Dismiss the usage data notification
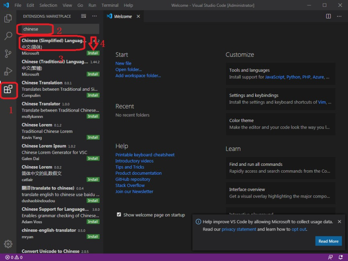Viewport: 348px width, 261px height. pyautogui.click(x=340, y=222)
